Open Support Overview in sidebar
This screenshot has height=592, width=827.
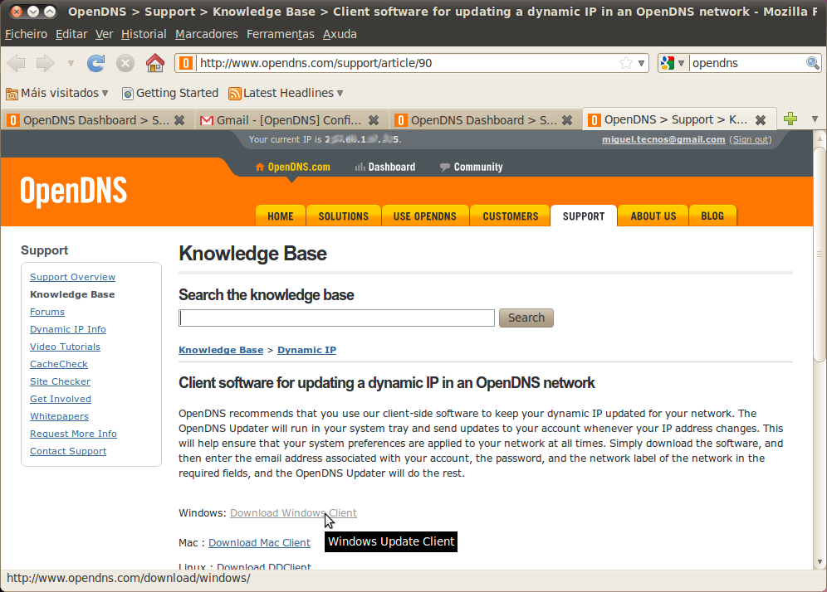pyautogui.click(x=73, y=277)
